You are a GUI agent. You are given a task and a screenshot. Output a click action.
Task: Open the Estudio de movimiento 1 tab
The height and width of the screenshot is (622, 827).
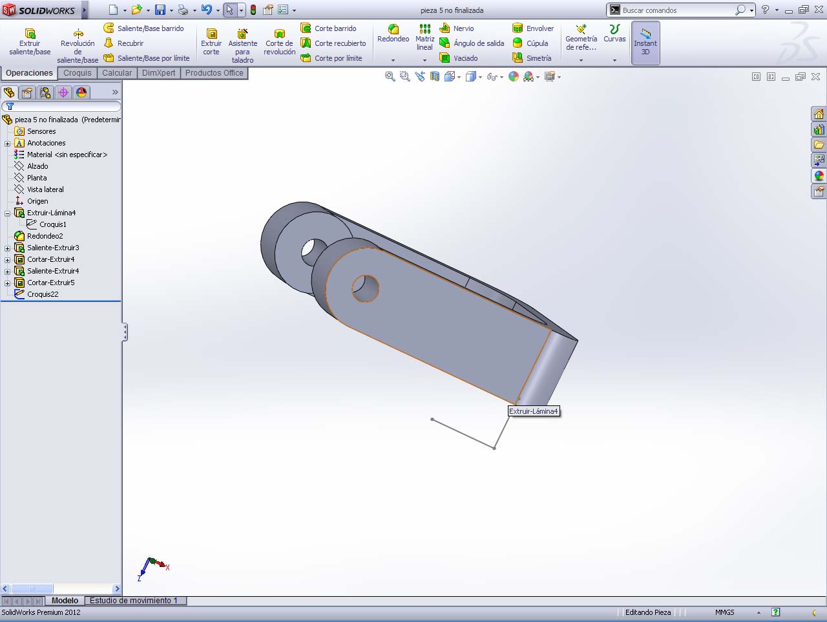click(134, 601)
